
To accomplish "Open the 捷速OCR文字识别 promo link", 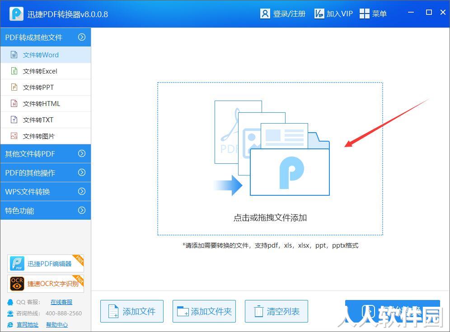I will (x=46, y=284).
